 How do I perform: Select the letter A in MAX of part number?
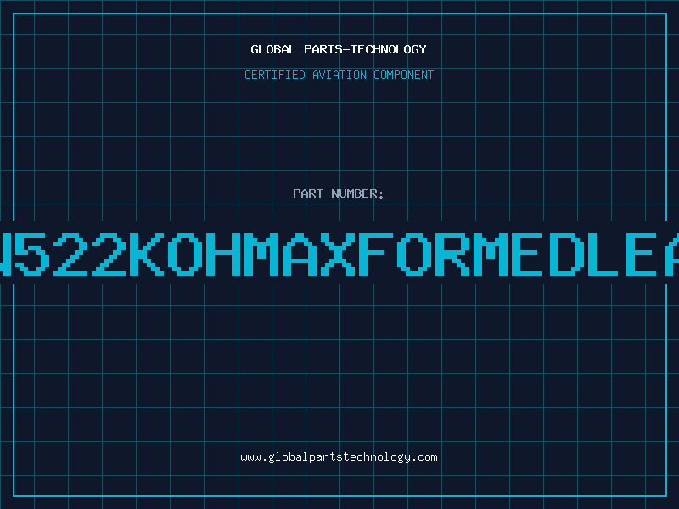(x=300, y=254)
